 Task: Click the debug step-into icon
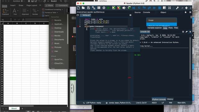144,8
